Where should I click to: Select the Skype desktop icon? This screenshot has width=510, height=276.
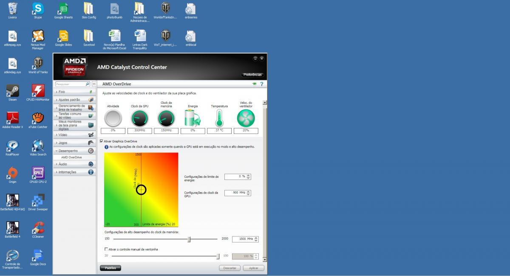[x=38, y=11]
